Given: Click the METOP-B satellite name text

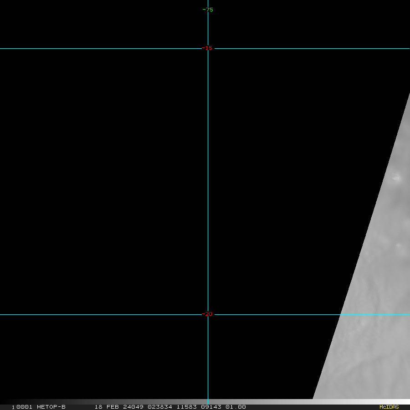Looking at the screenshot, I should point(51,407).
